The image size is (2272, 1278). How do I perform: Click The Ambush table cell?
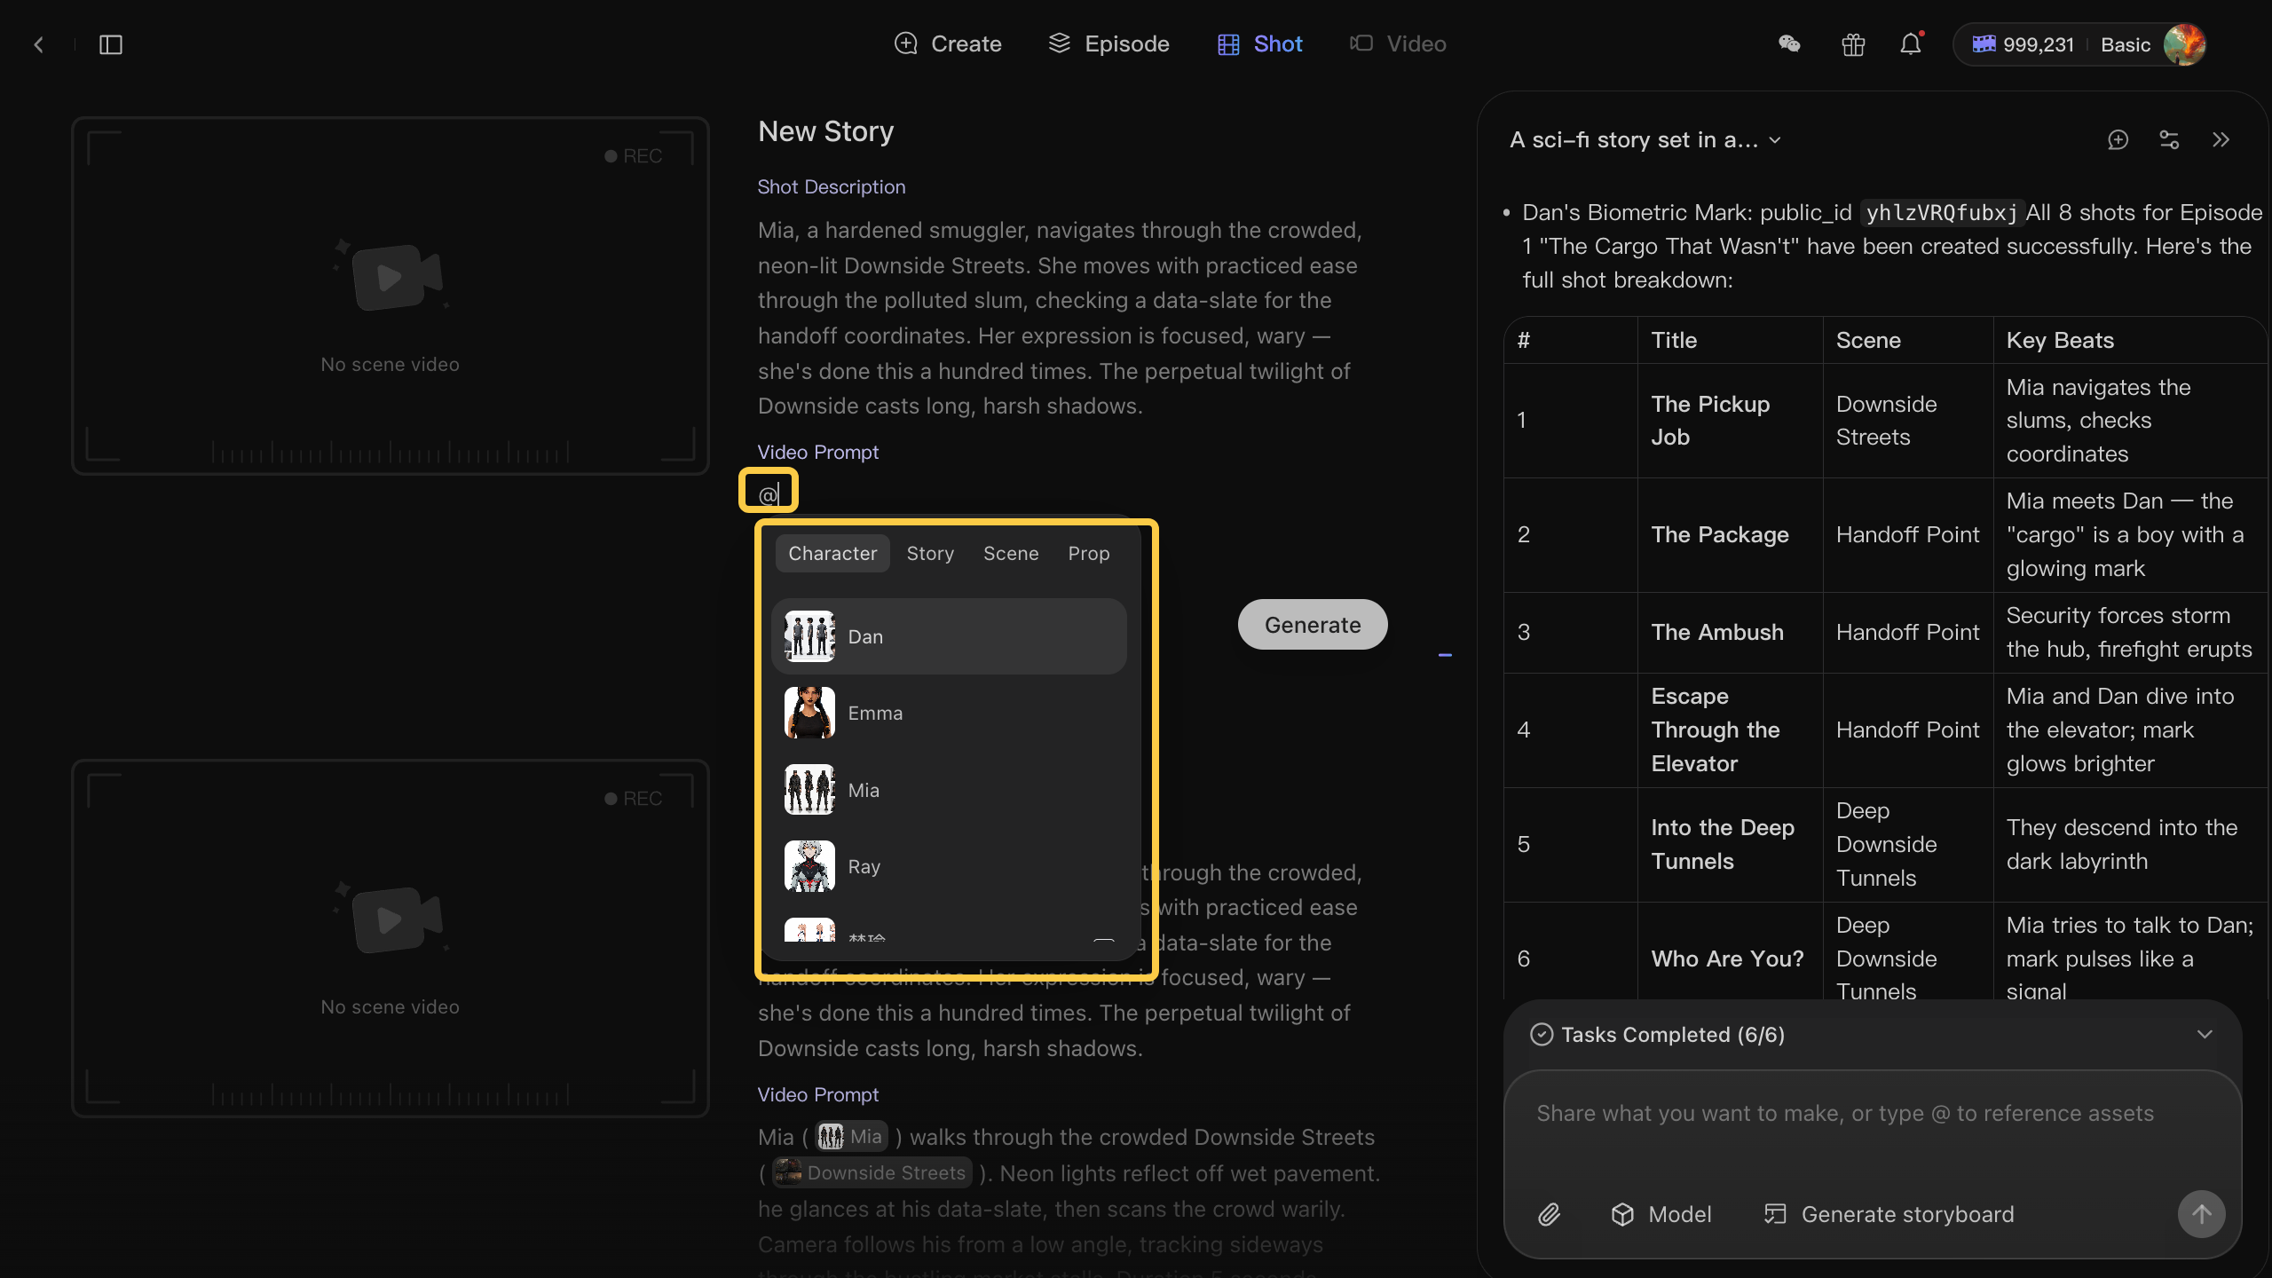(1730, 632)
